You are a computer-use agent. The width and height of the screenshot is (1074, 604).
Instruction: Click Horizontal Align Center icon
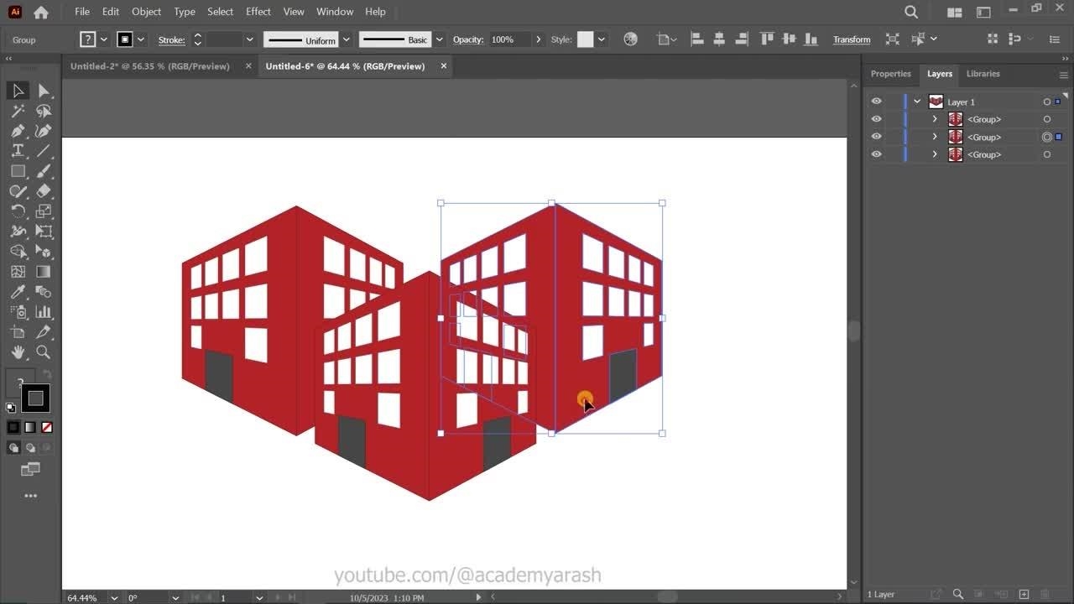coord(719,39)
